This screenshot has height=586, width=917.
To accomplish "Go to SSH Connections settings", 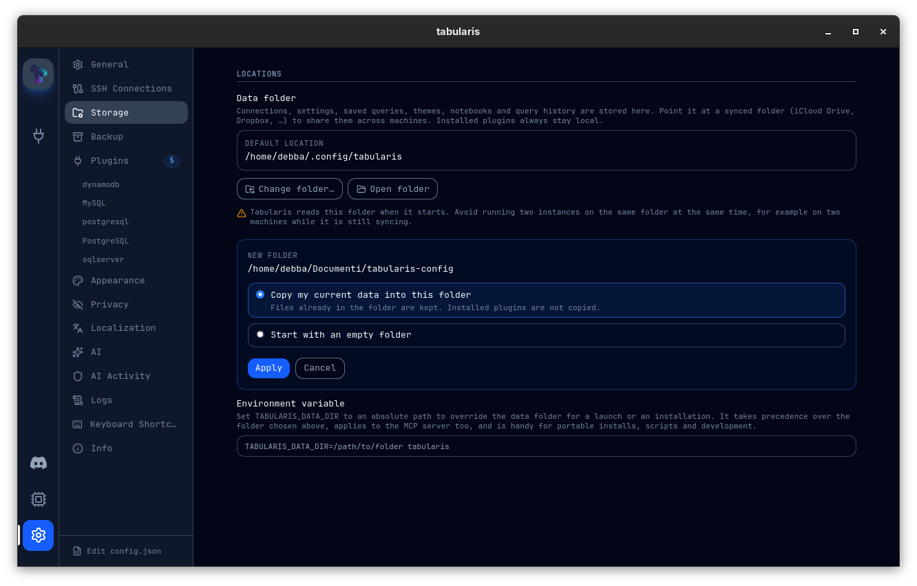I will [126, 89].
